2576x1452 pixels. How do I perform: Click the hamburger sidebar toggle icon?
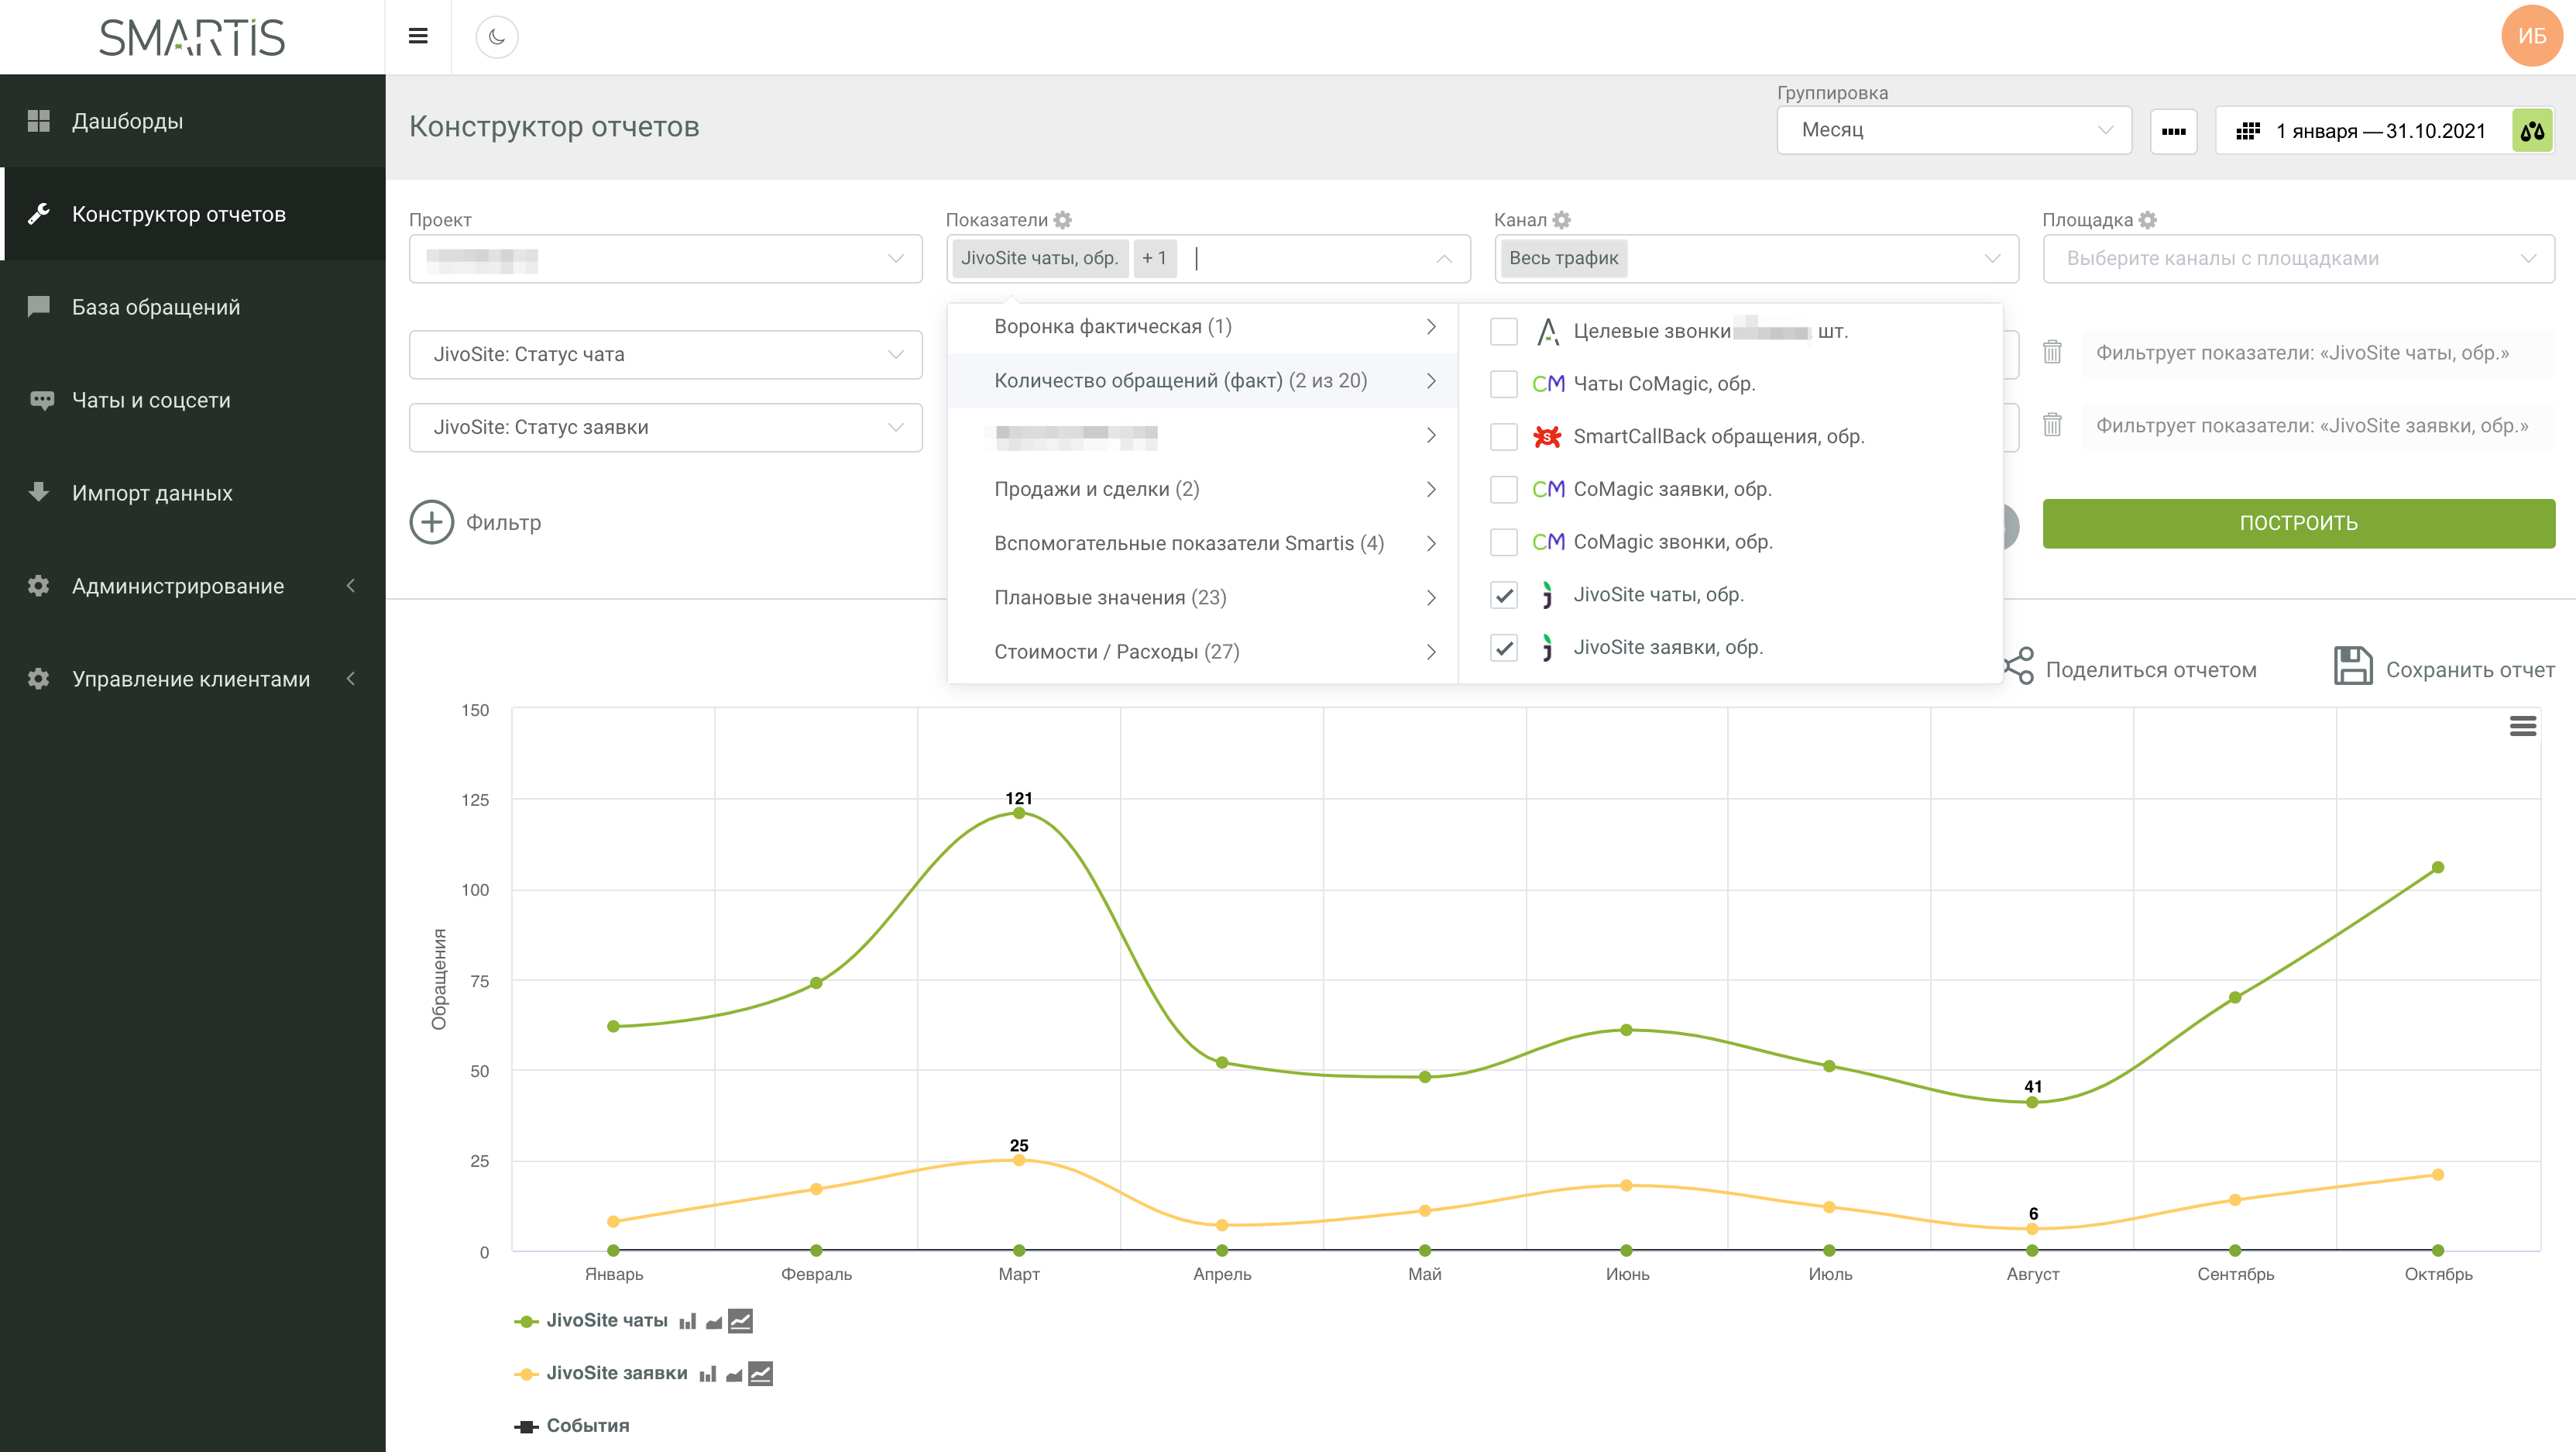point(418,37)
